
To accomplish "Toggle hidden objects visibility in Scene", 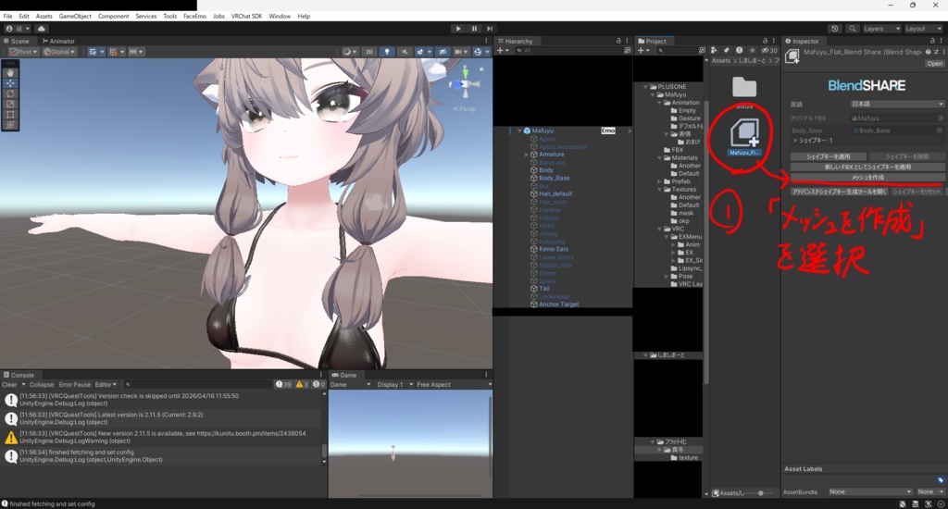I will 443,52.
